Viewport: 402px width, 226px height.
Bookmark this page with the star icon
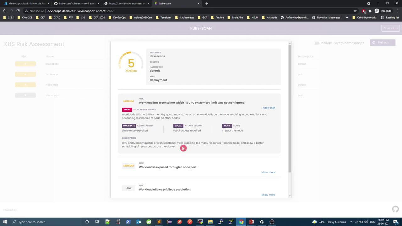(355, 11)
